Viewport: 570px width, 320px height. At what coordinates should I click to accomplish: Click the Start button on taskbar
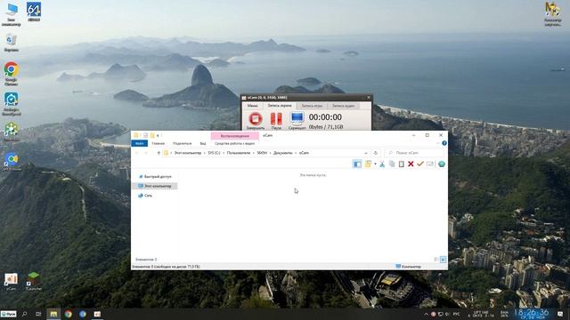pyautogui.click(x=8, y=314)
